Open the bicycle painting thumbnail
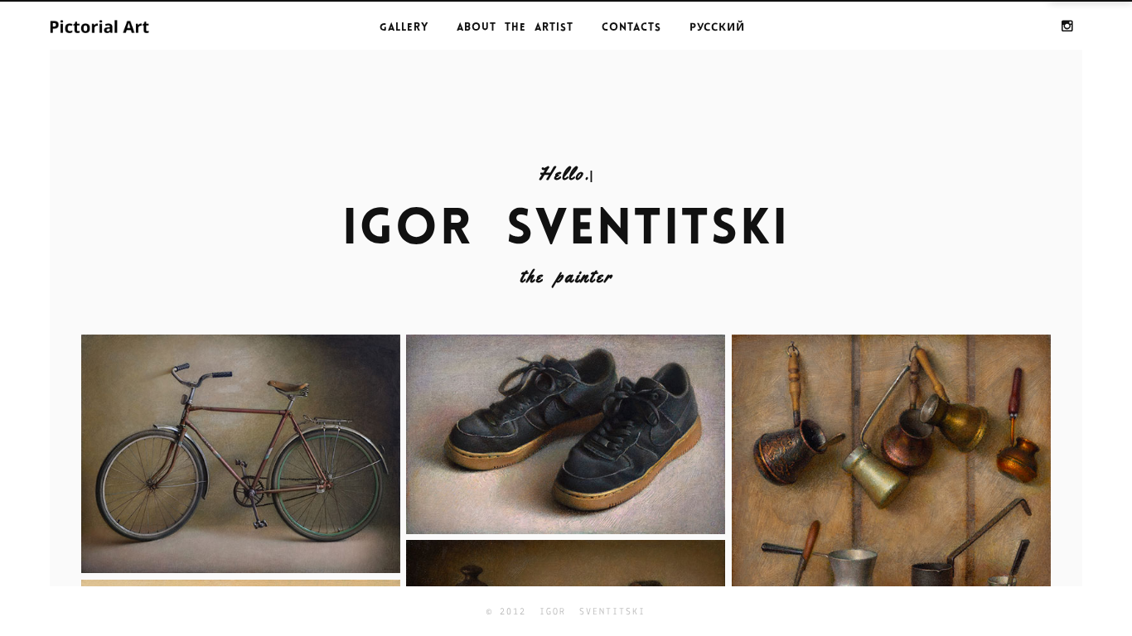1132x636 pixels. [240, 454]
